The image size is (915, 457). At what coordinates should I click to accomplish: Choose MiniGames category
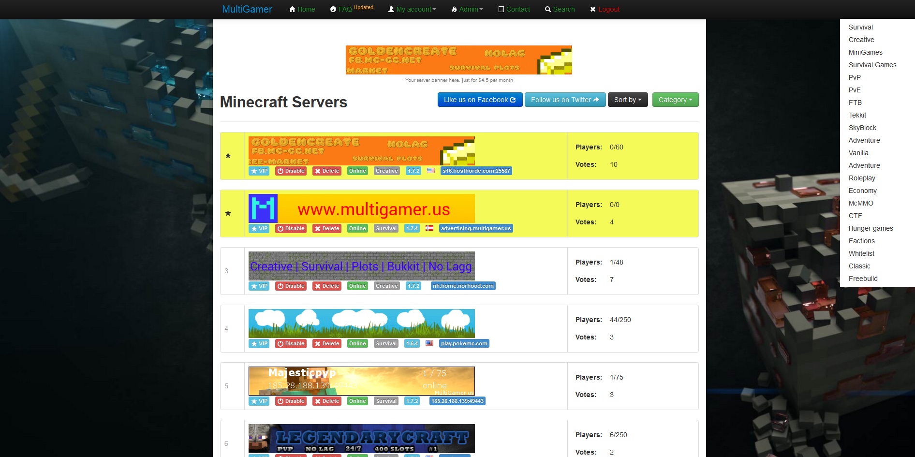pyautogui.click(x=866, y=52)
